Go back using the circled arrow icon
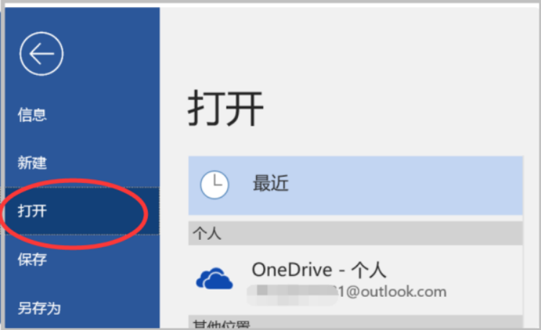Image resolution: width=541 pixels, height=330 pixels. [41, 54]
